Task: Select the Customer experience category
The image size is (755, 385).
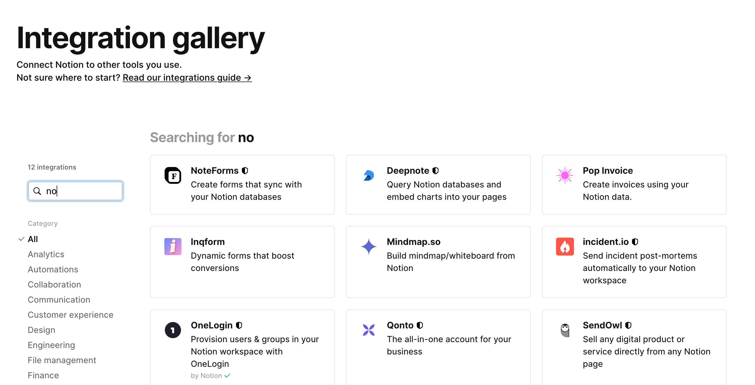Action: point(70,314)
